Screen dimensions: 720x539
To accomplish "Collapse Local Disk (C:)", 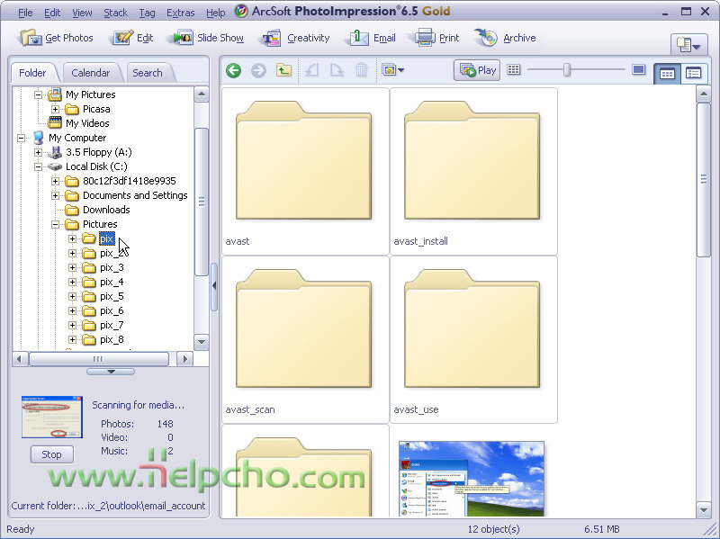I will (x=38, y=166).
